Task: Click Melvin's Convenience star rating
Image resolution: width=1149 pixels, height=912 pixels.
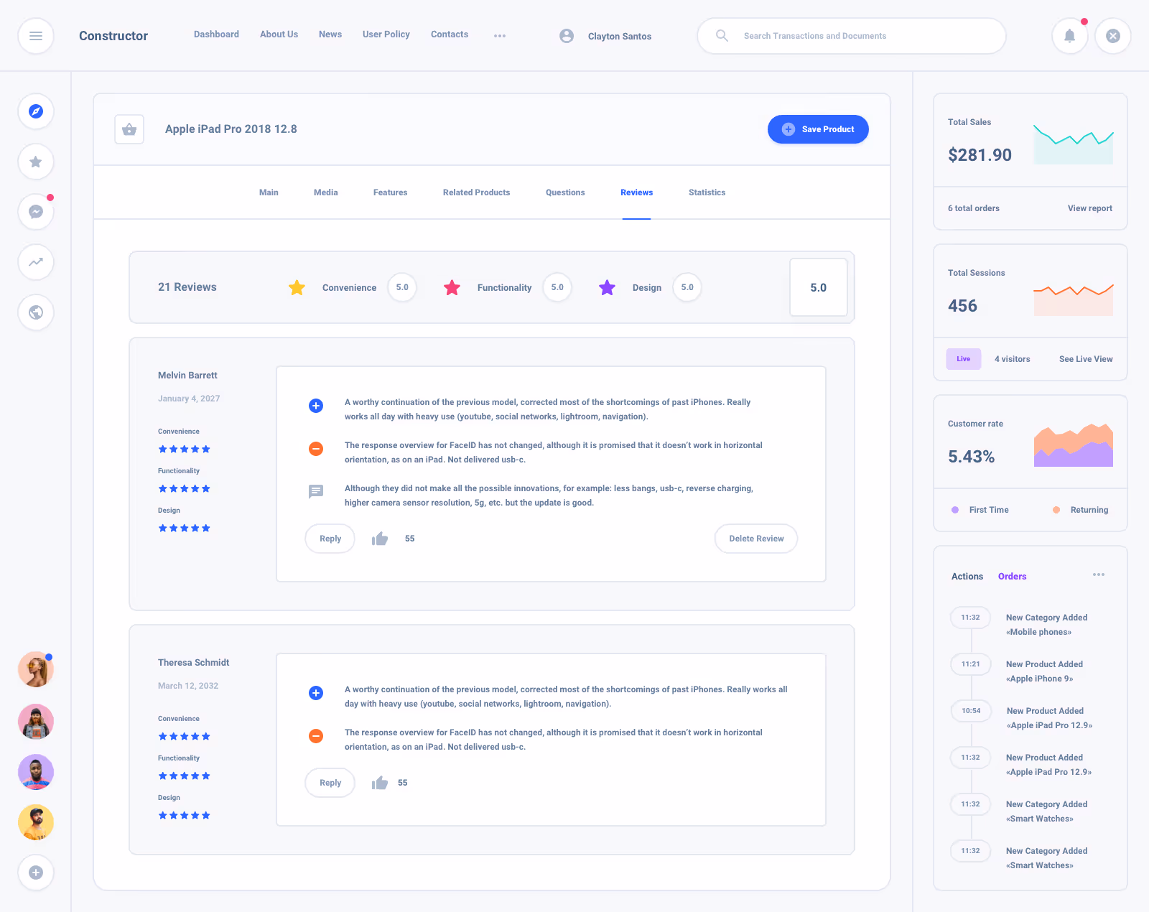Action: (x=184, y=449)
